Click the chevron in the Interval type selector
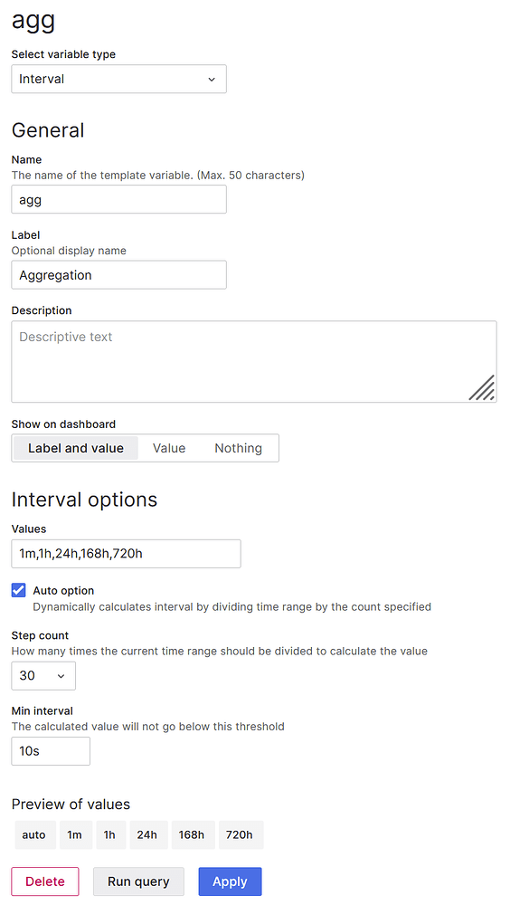Image resolution: width=510 pixels, height=905 pixels. [x=212, y=79]
